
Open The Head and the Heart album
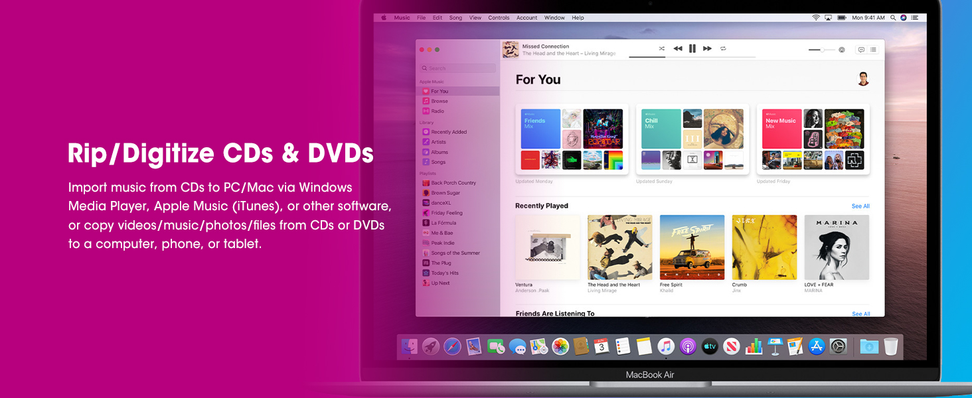(x=620, y=247)
